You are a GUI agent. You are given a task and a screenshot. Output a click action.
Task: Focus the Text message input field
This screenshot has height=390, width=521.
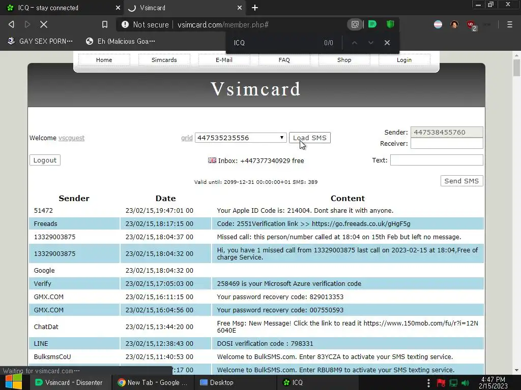(436, 160)
